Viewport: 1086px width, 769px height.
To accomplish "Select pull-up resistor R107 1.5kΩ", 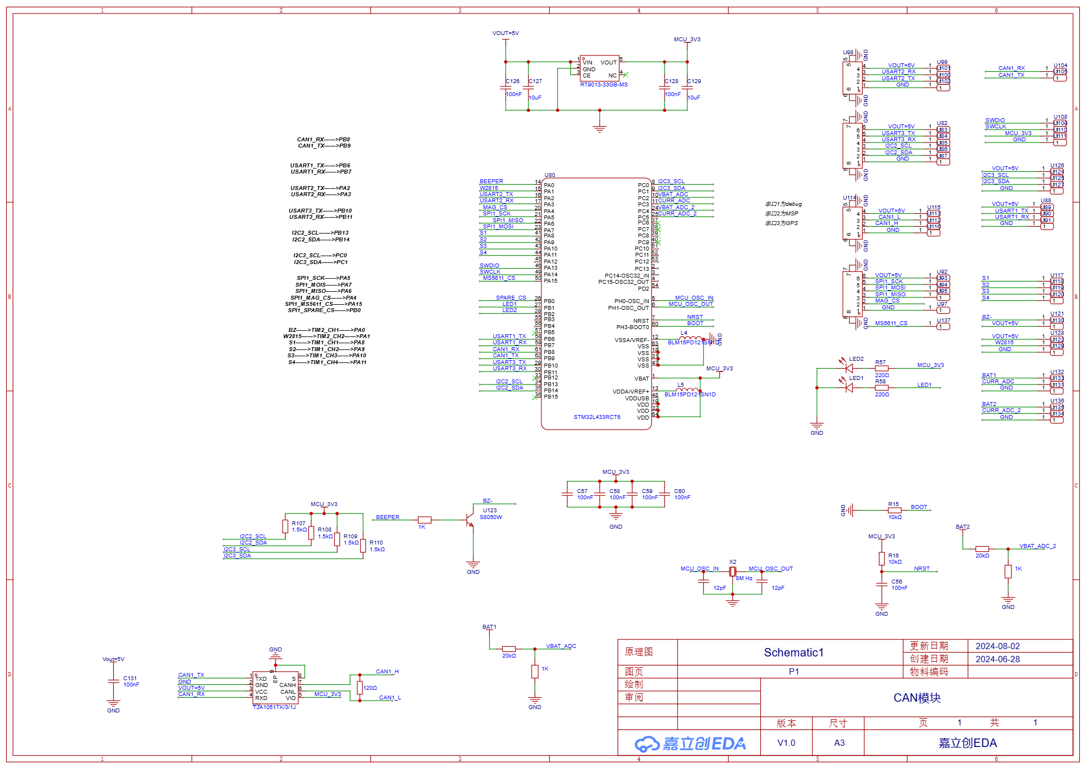I will click(285, 526).
